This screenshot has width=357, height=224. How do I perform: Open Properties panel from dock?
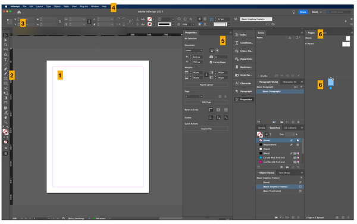[244, 99]
